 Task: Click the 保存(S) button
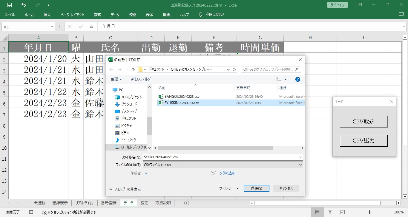coord(257,188)
